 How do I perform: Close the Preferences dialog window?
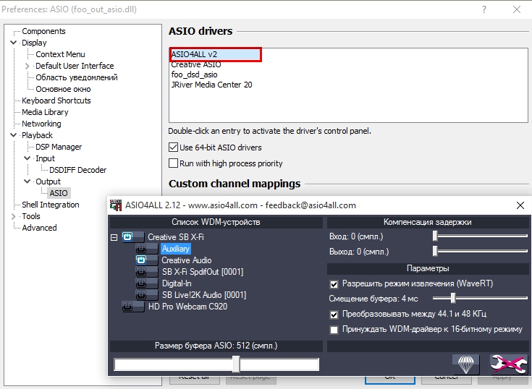517,9
